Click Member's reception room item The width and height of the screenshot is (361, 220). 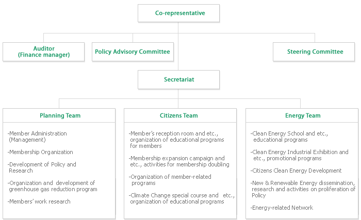(176, 140)
